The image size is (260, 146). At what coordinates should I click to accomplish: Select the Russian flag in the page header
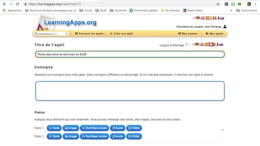click(x=222, y=18)
